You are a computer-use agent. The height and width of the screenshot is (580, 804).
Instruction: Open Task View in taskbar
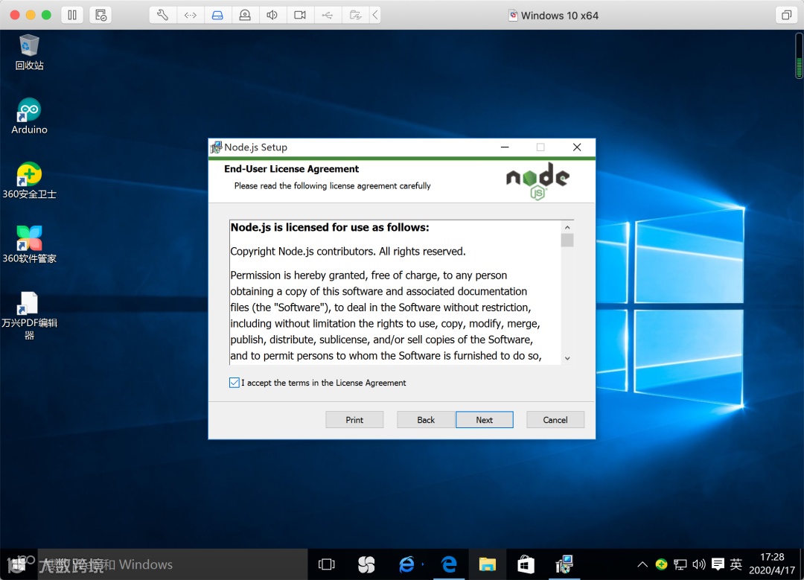327,564
